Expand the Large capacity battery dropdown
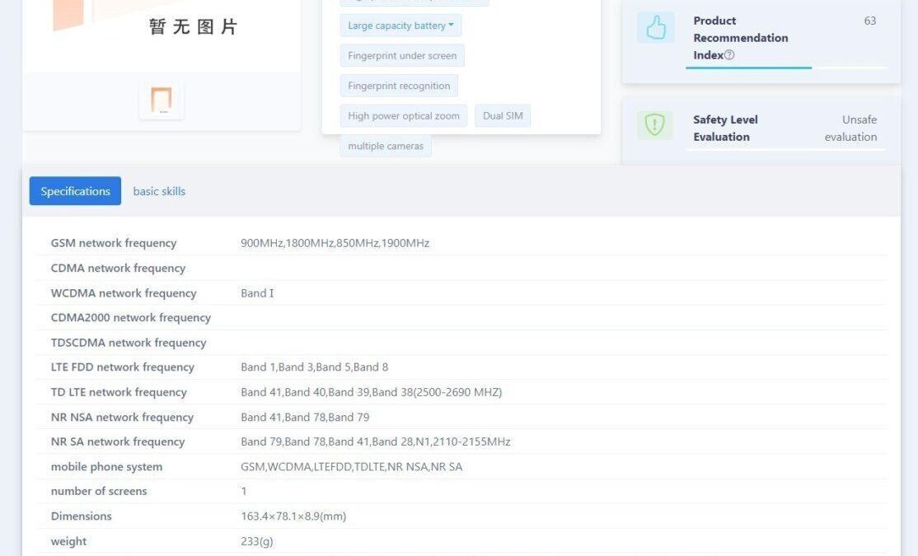Screen dimensions: 918x556 coord(400,26)
